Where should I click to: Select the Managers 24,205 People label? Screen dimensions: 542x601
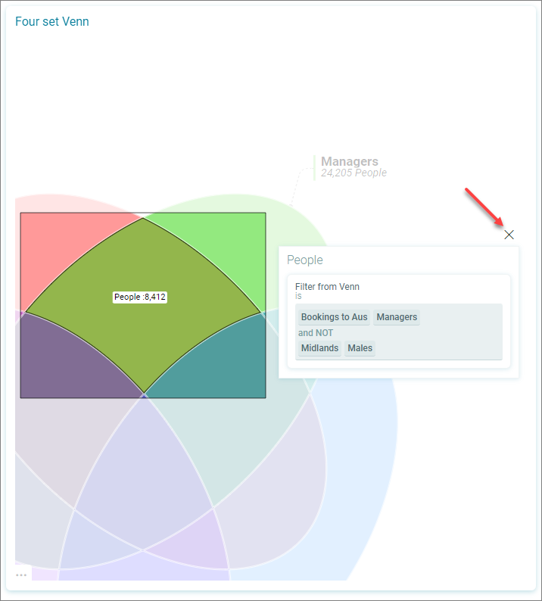(354, 167)
